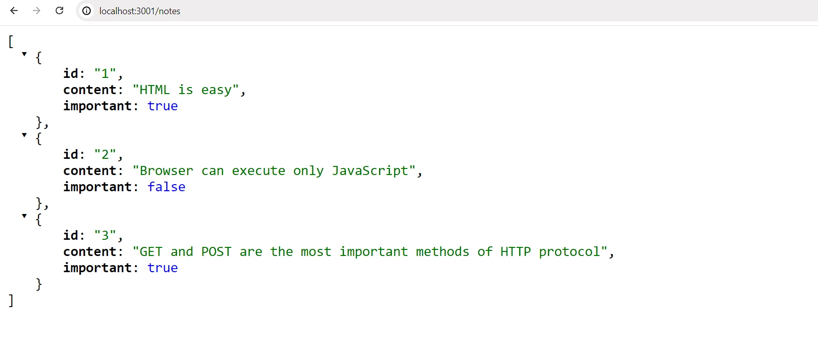This screenshot has width=818, height=343.
Task: Reload the localhost notes page
Action: (59, 11)
